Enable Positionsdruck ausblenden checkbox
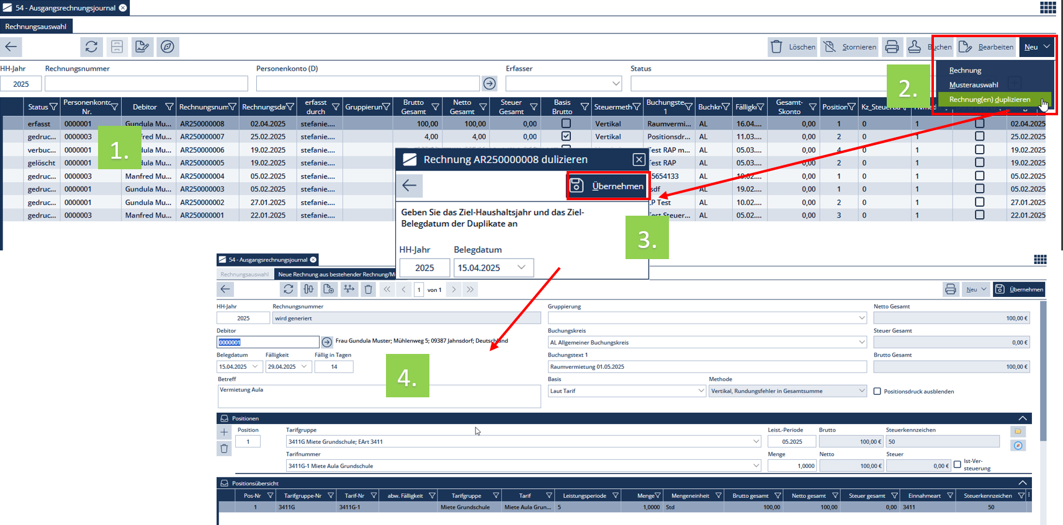Screen dimensions: 1063x525 click(877, 391)
